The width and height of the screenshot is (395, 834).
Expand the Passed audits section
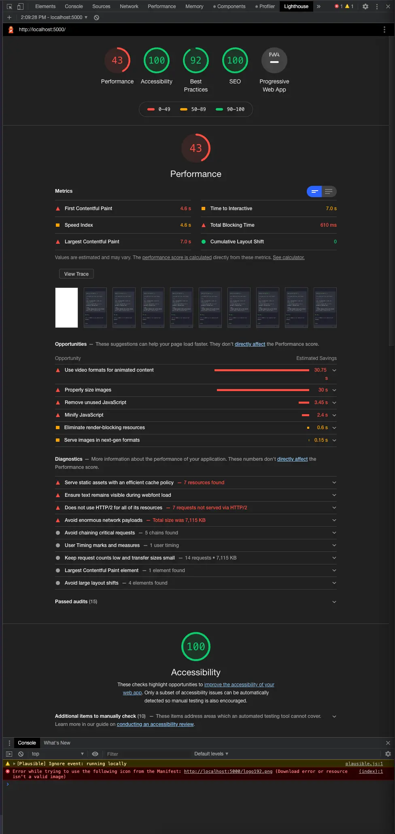pos(334,602)
